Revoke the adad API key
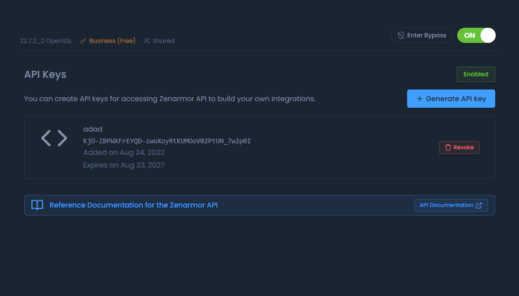Viewport: 519px width, 296px height. [459, 147]
